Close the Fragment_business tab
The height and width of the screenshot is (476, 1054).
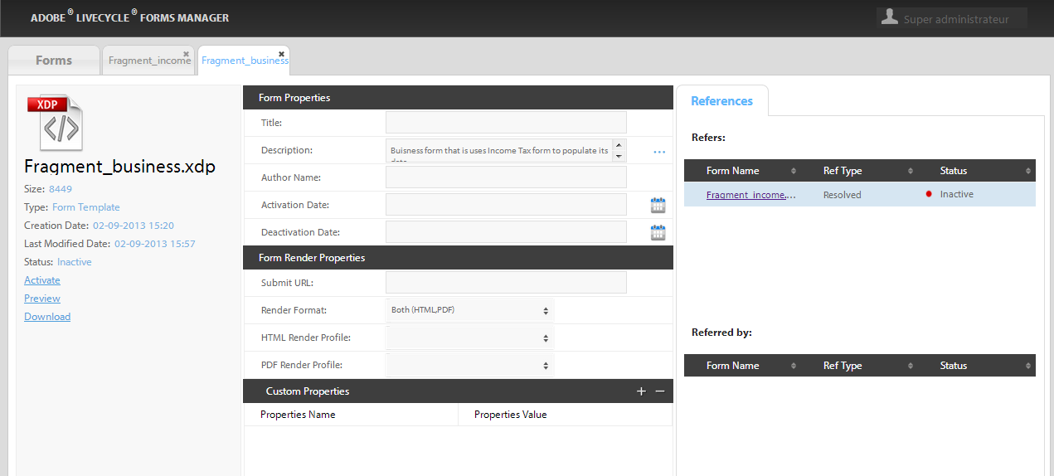[282, 54]
